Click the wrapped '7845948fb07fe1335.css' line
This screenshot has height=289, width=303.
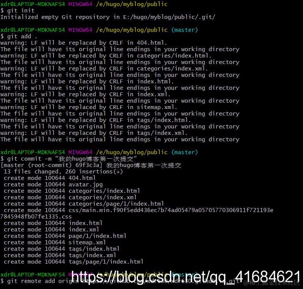tap(36, 217)
